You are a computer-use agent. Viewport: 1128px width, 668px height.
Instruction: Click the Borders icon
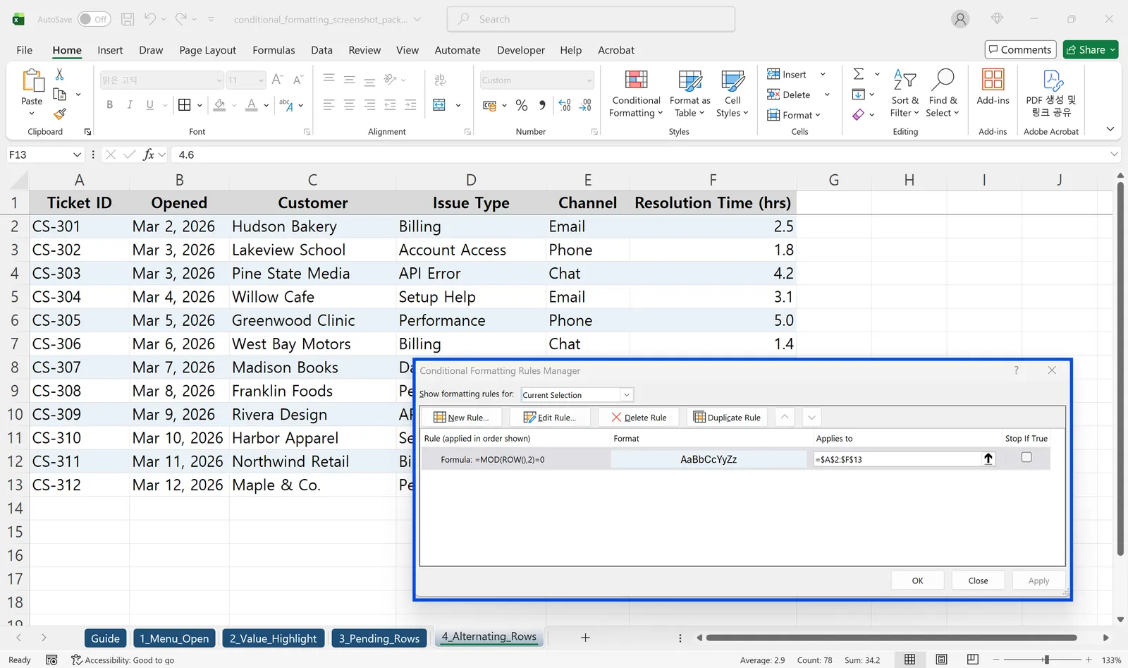(x=185, y=105)
